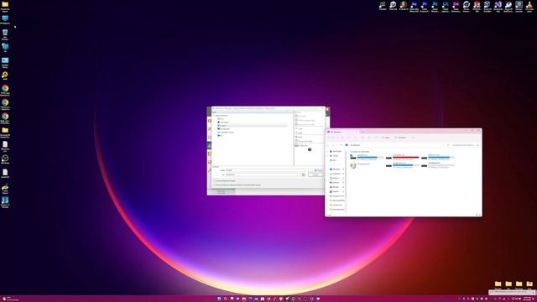Open the taskbar clock and date

tap(528, 299)
